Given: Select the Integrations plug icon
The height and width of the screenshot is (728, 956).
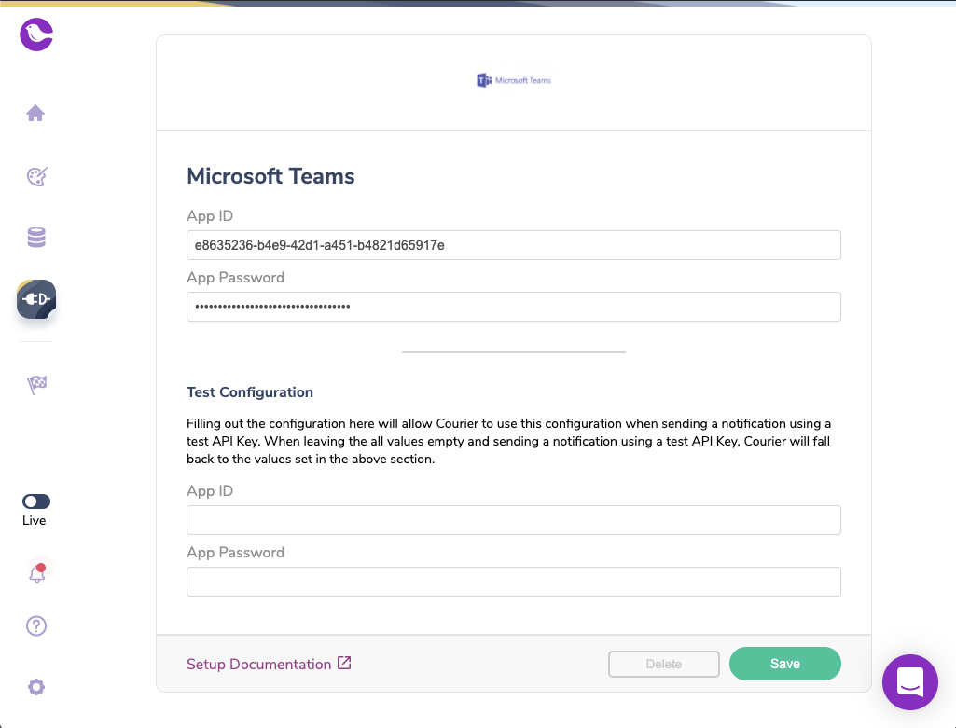Looking at the screenshot, I should pos(36,299).
